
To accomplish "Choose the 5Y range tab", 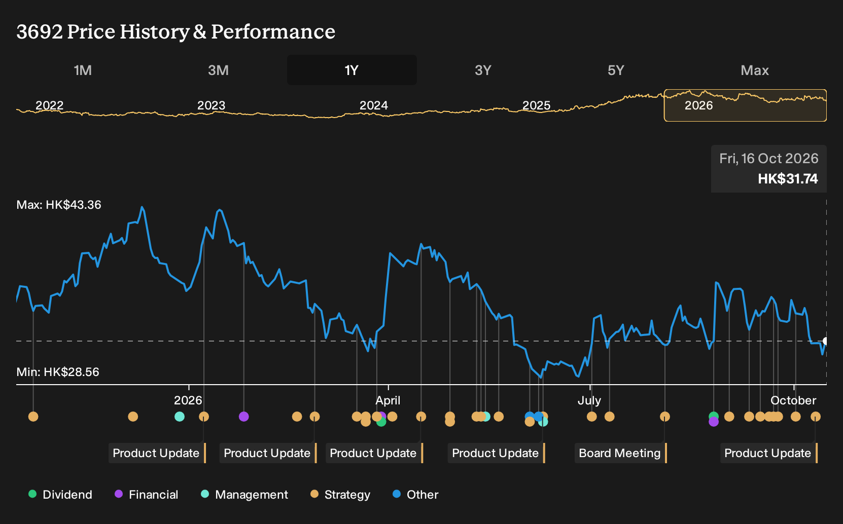I will coord(616,70).
